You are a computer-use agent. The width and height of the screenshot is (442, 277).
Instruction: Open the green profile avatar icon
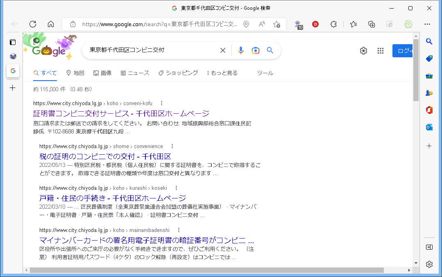click(x=408, y=24)
